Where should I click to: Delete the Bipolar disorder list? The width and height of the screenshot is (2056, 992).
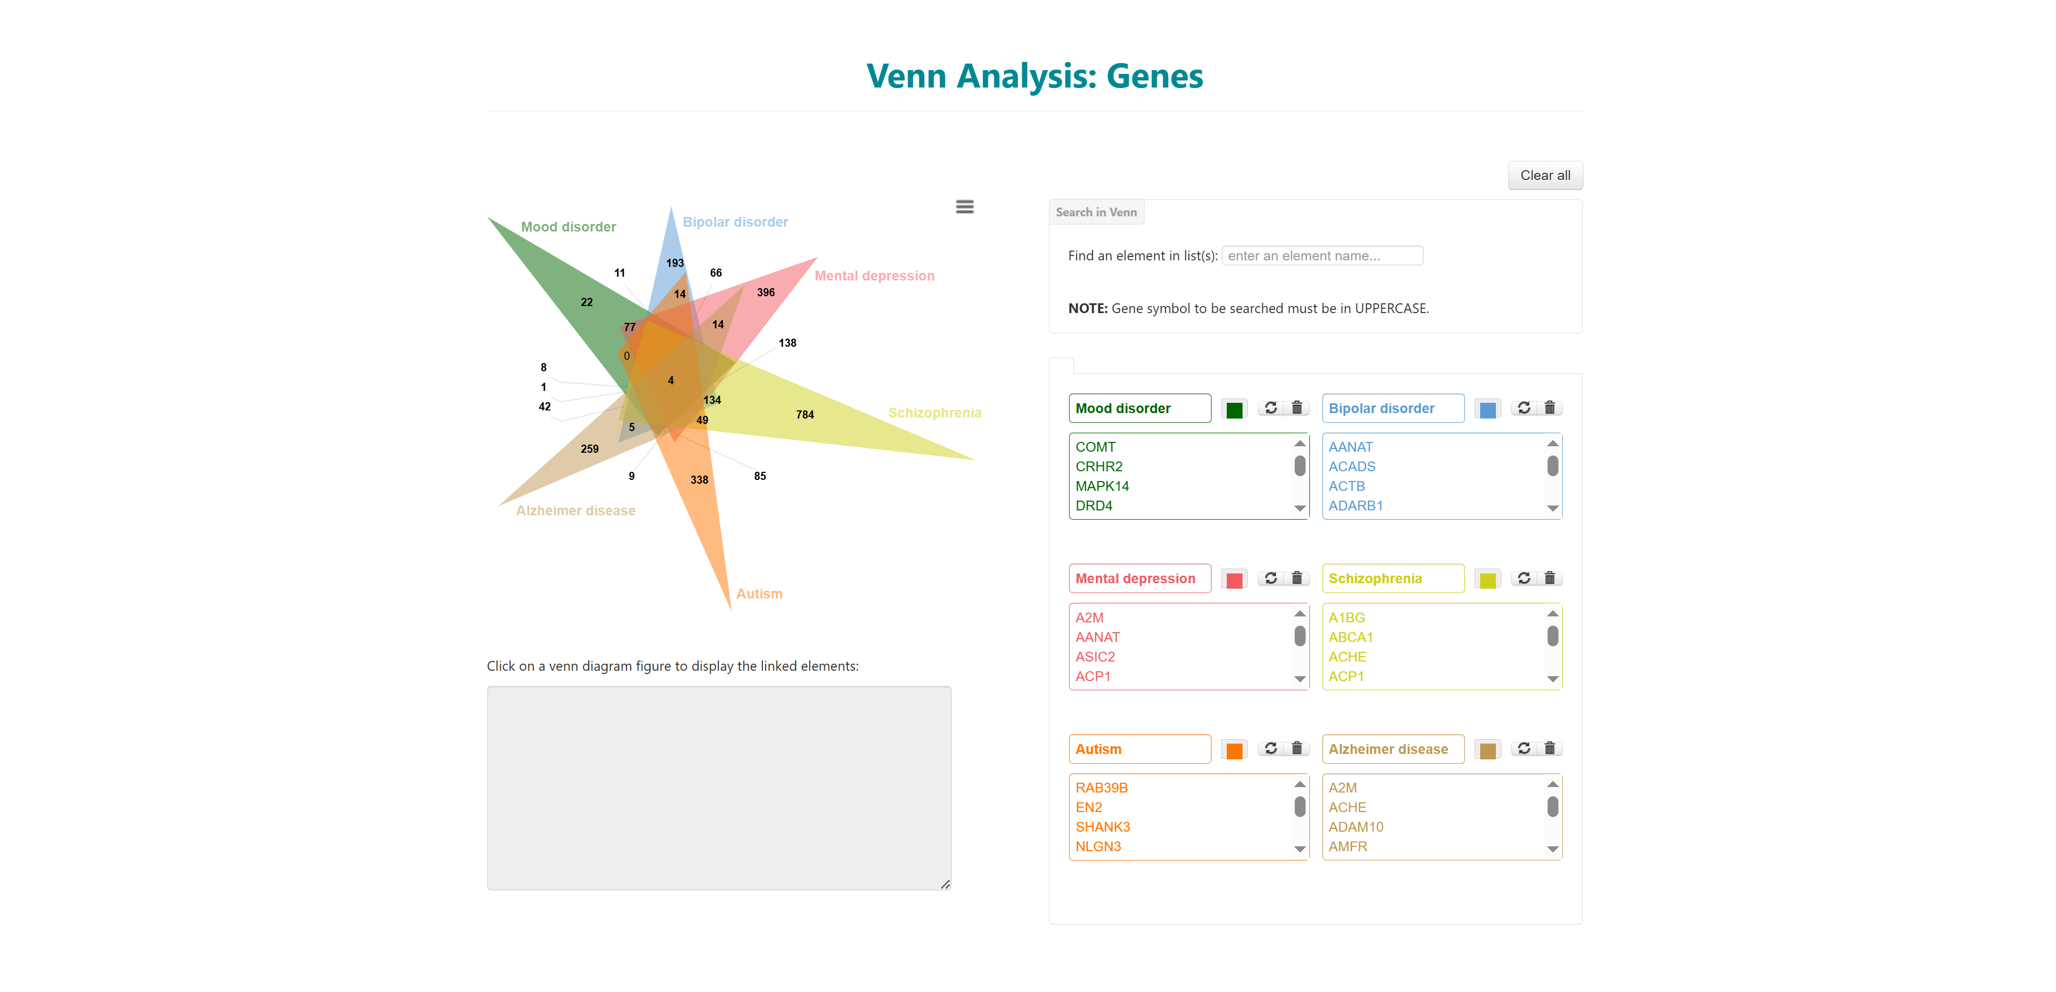click(x=1550, y=408)
